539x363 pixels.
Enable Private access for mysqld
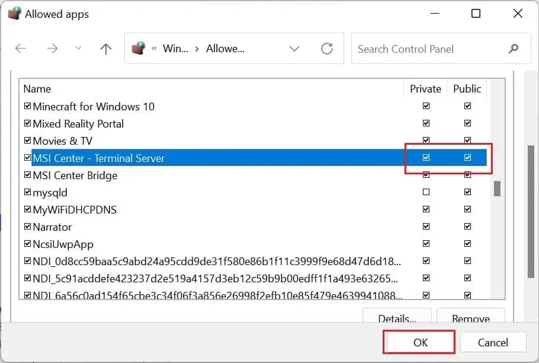coord(426,192)
